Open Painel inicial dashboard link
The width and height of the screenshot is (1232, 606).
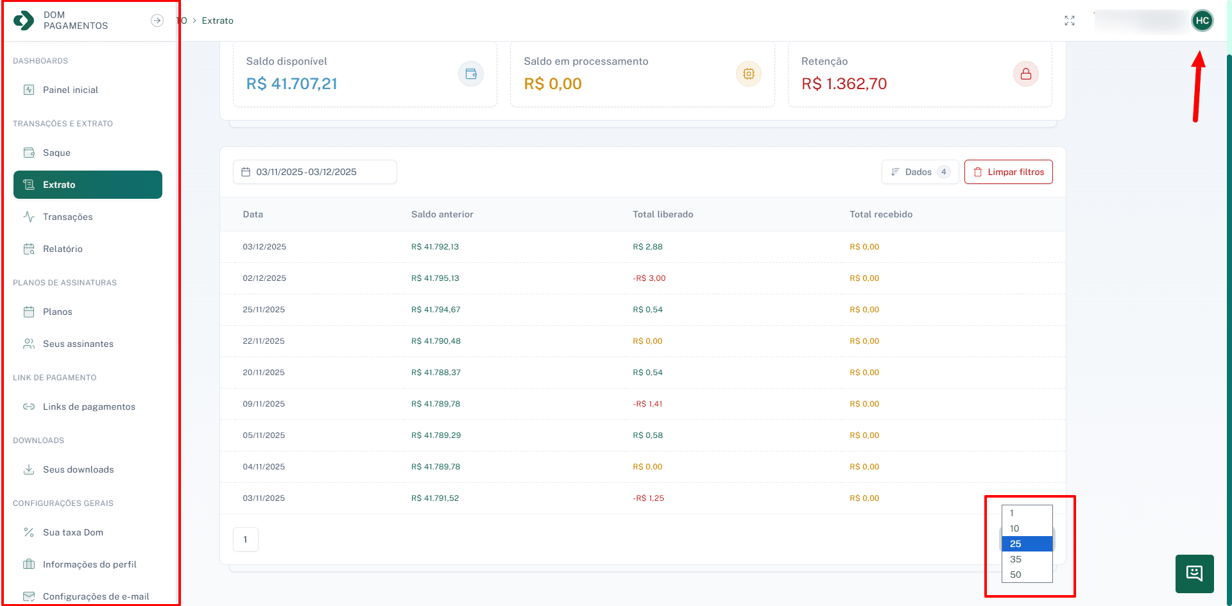coord(70,90)
